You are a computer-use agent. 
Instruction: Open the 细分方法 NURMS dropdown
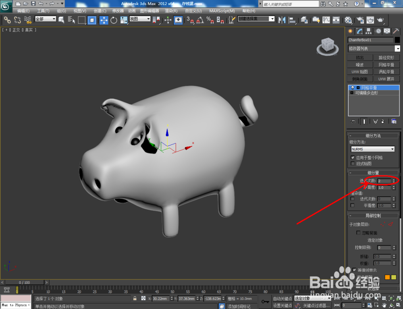(x=373, y=149)
